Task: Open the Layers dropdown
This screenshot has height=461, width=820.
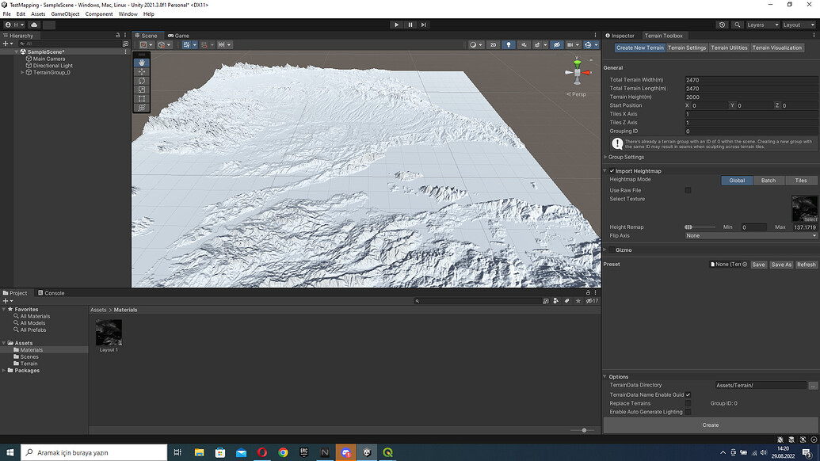Action: click(x=762, y=25)
